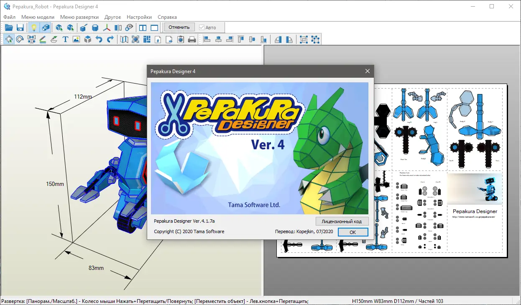Select the pencil edge color tool
The image size is (521, 305).
point(43,39)
